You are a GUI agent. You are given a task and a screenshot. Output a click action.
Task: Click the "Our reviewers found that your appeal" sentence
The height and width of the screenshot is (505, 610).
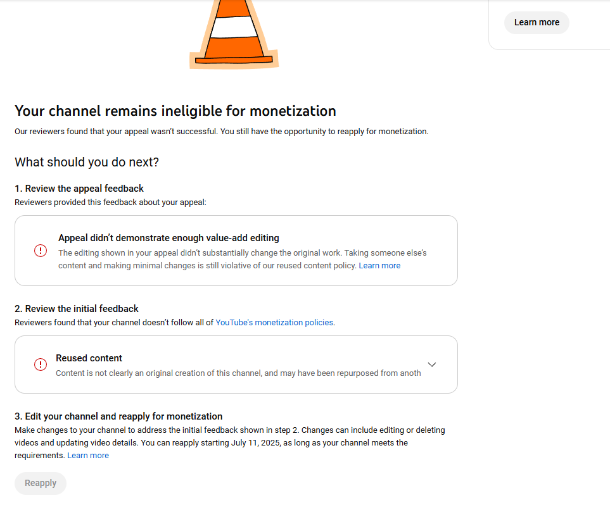click(221, 132)
